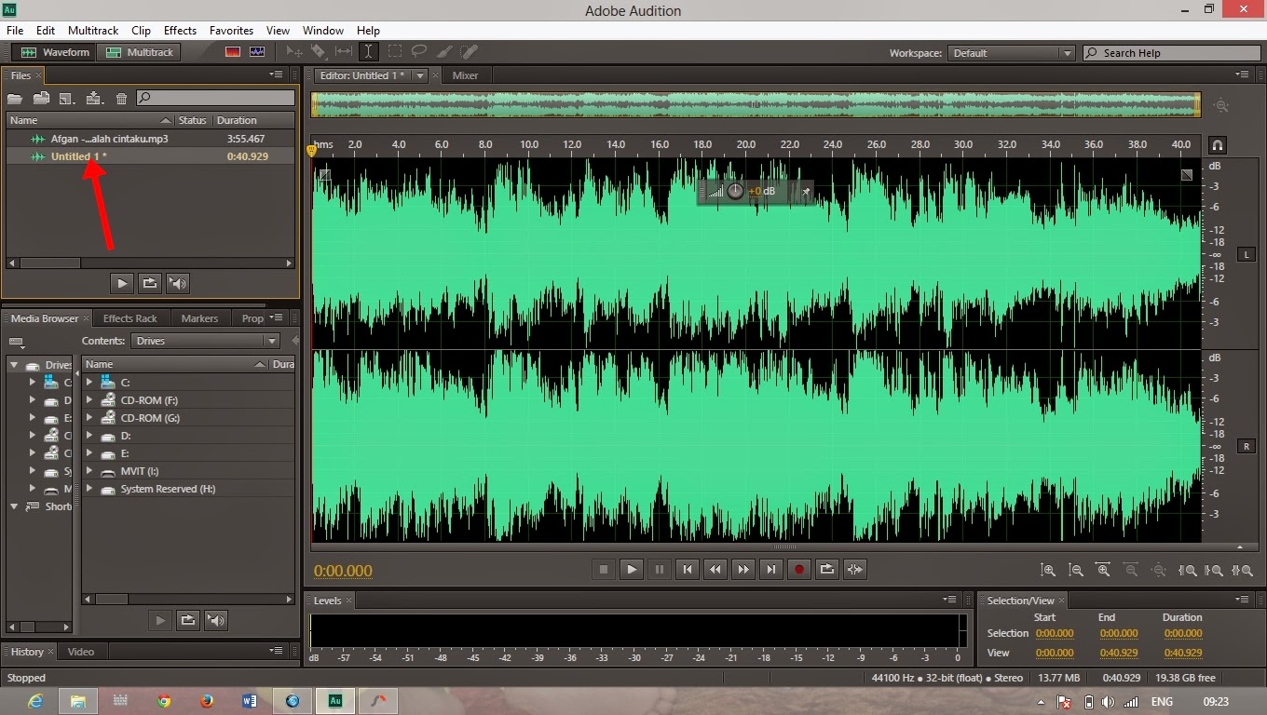Toggle the Spectral Pitch Display
Viewport: 1267px width, 715px height.
click(x=257, y=52)
